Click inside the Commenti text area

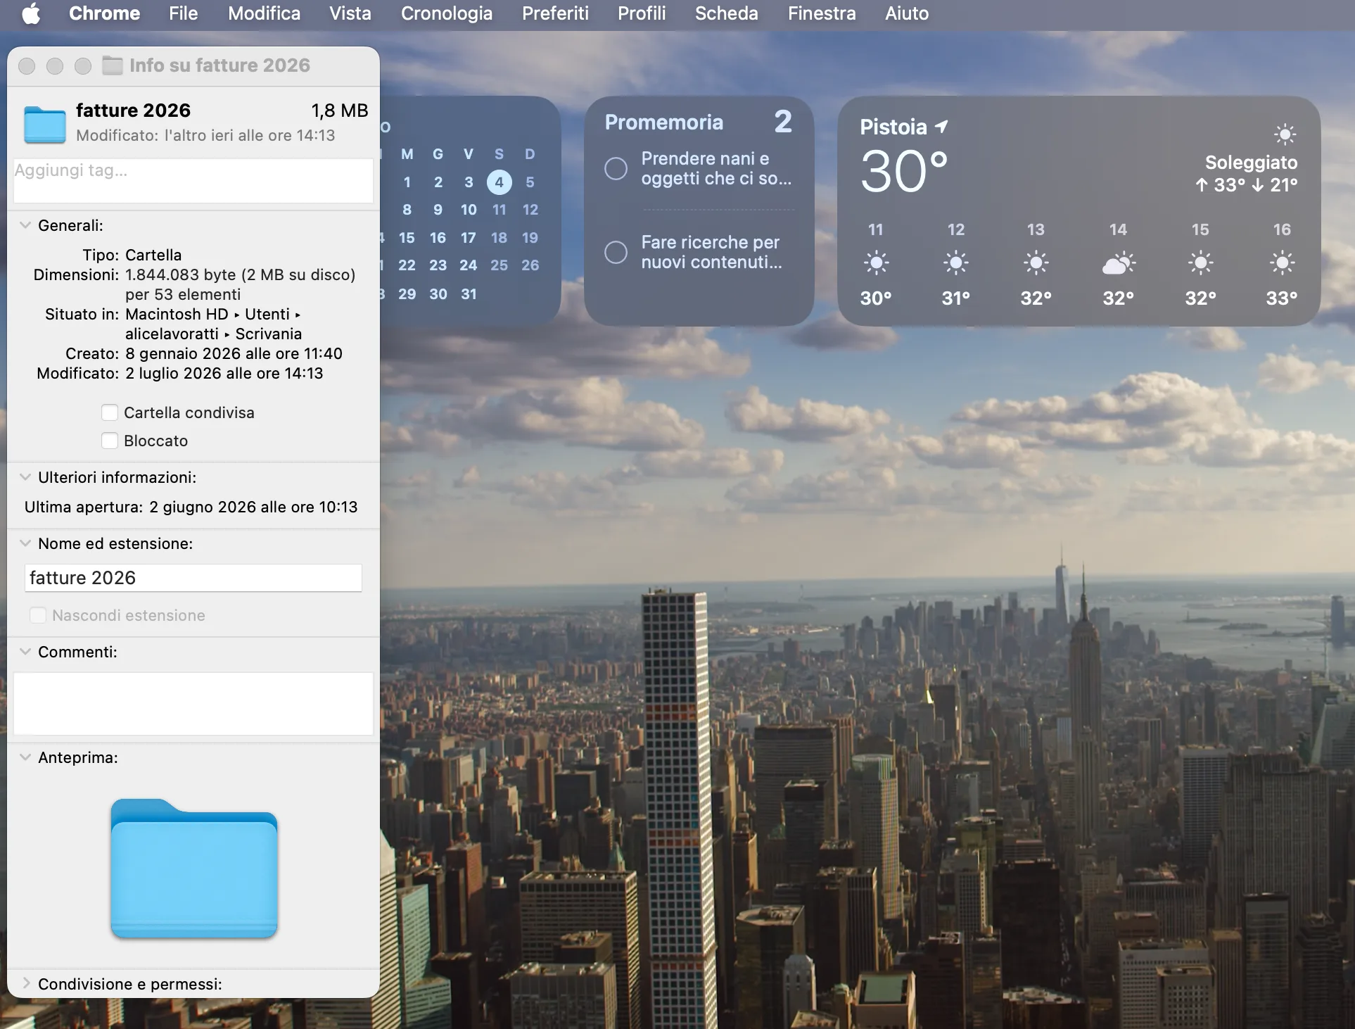point(193,704)
